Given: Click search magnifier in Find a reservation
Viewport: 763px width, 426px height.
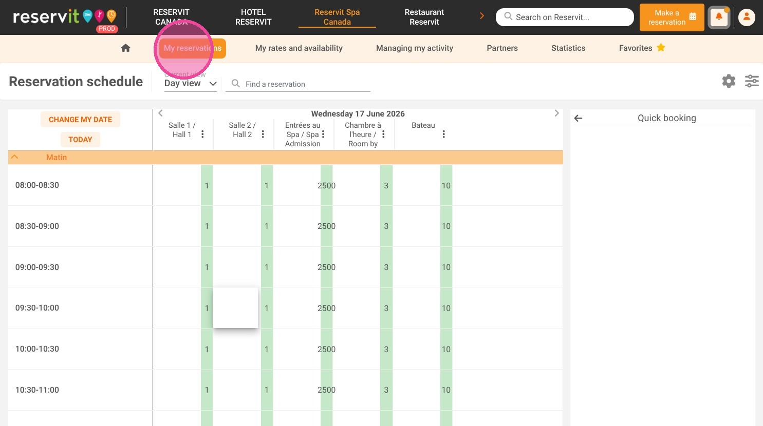Looking at the screenshot, I should click(x=235, y=84).
